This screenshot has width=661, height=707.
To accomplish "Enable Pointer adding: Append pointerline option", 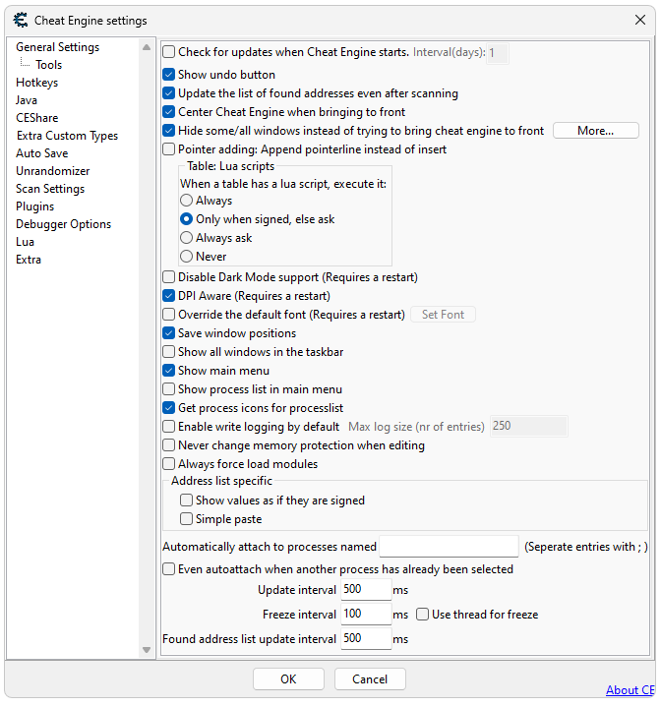I will [168, 149].
